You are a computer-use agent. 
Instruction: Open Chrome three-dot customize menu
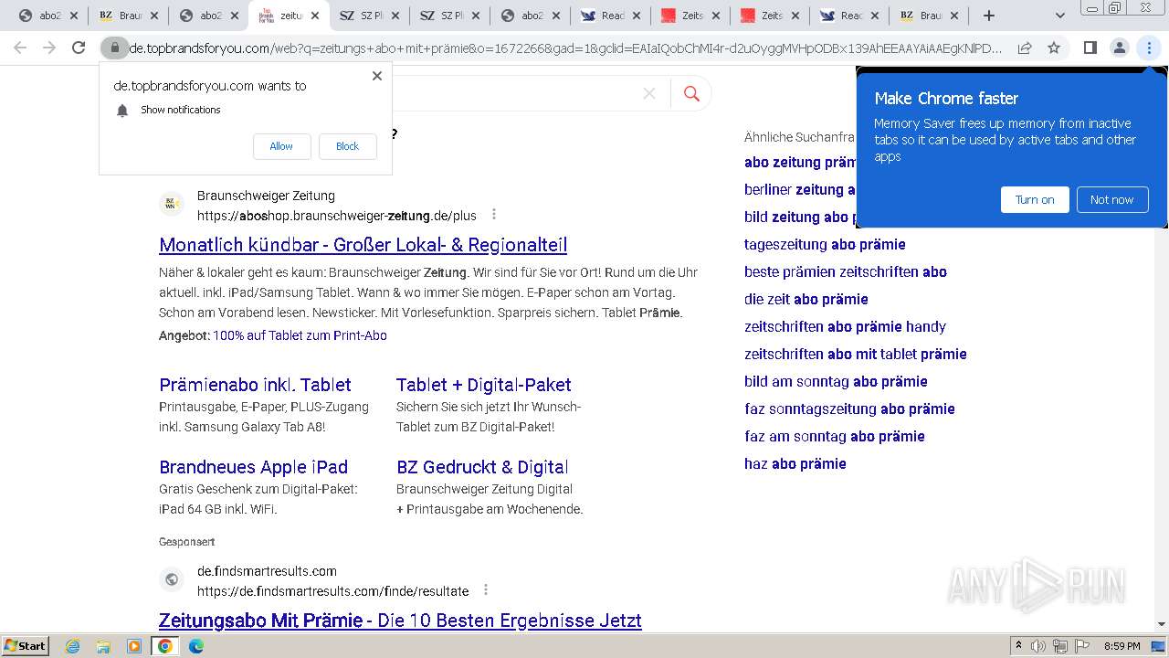pos(1149,48)
